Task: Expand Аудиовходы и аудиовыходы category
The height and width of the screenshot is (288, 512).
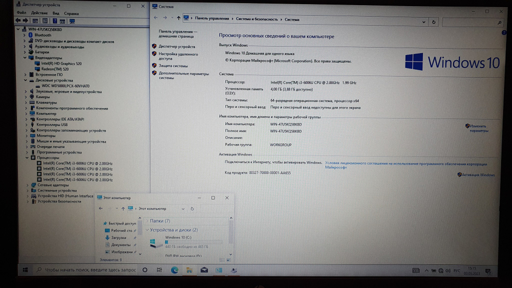Action: [25, 47]
